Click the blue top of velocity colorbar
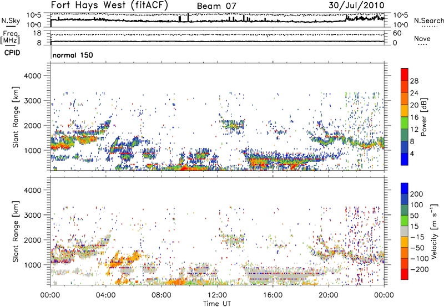Viewport: 444px width, 307px height. pyautogui.click(x=405, y=188)
